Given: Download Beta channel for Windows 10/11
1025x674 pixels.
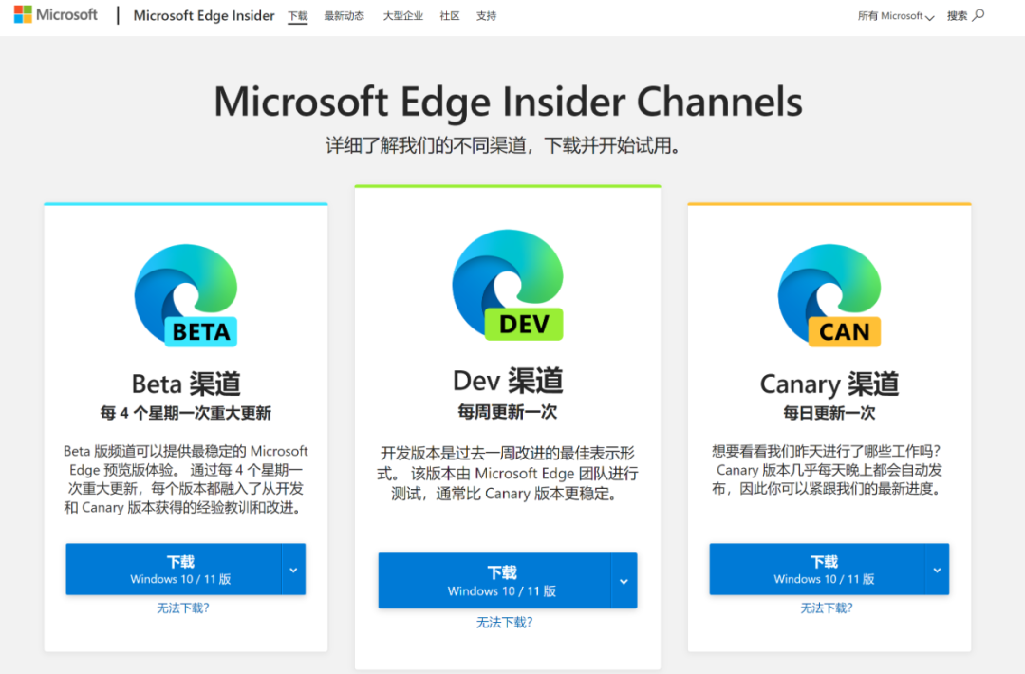Looking at the screenshot, I should click(174, 570).
